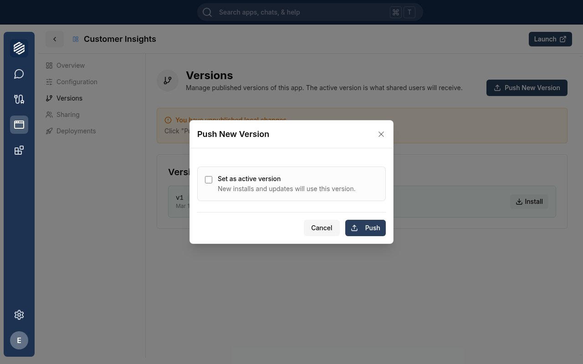Click the Sharing people icon in side menu
This screenshot has width=583, height=364.
[49, 115]
